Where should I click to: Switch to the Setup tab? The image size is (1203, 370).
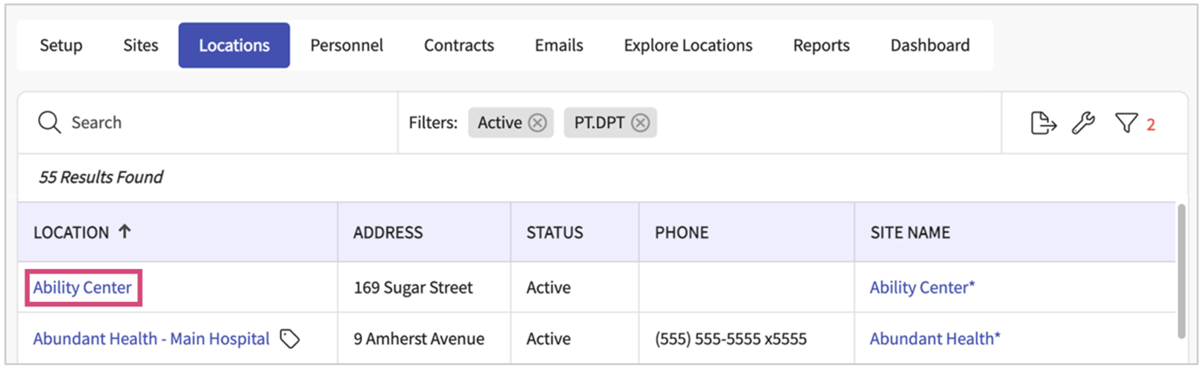point(61,46)
